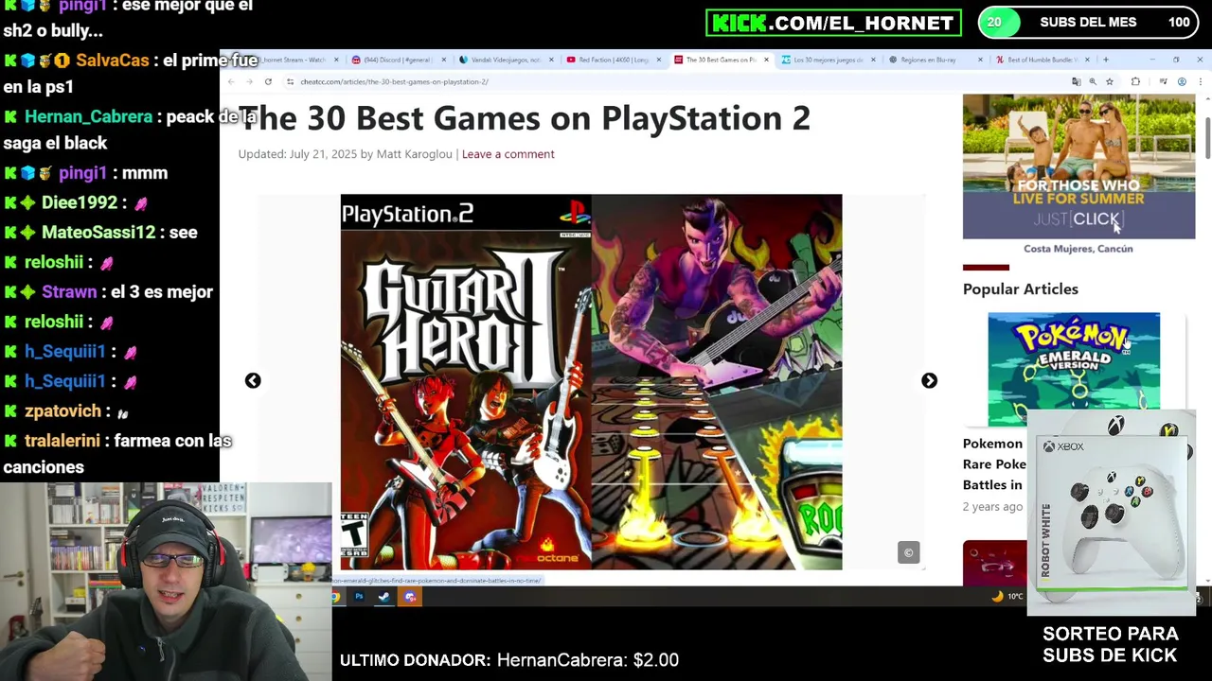Image resolution: width=1212 pixels, height=681 pixels.
Task: Click chat user zpatovich's name
Action: (x=62, y=411)
